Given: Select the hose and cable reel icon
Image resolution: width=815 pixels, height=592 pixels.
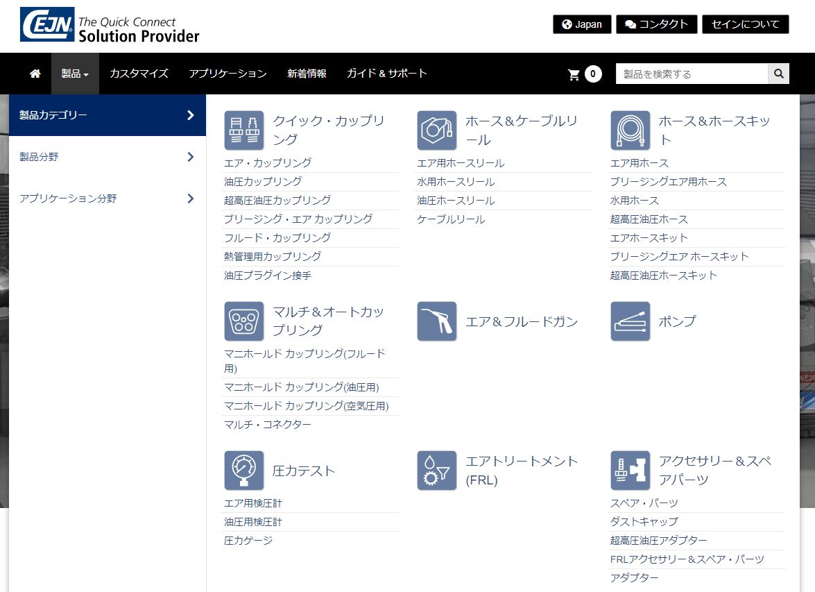Looking at the screenshot, I should [x=436, y=130].
